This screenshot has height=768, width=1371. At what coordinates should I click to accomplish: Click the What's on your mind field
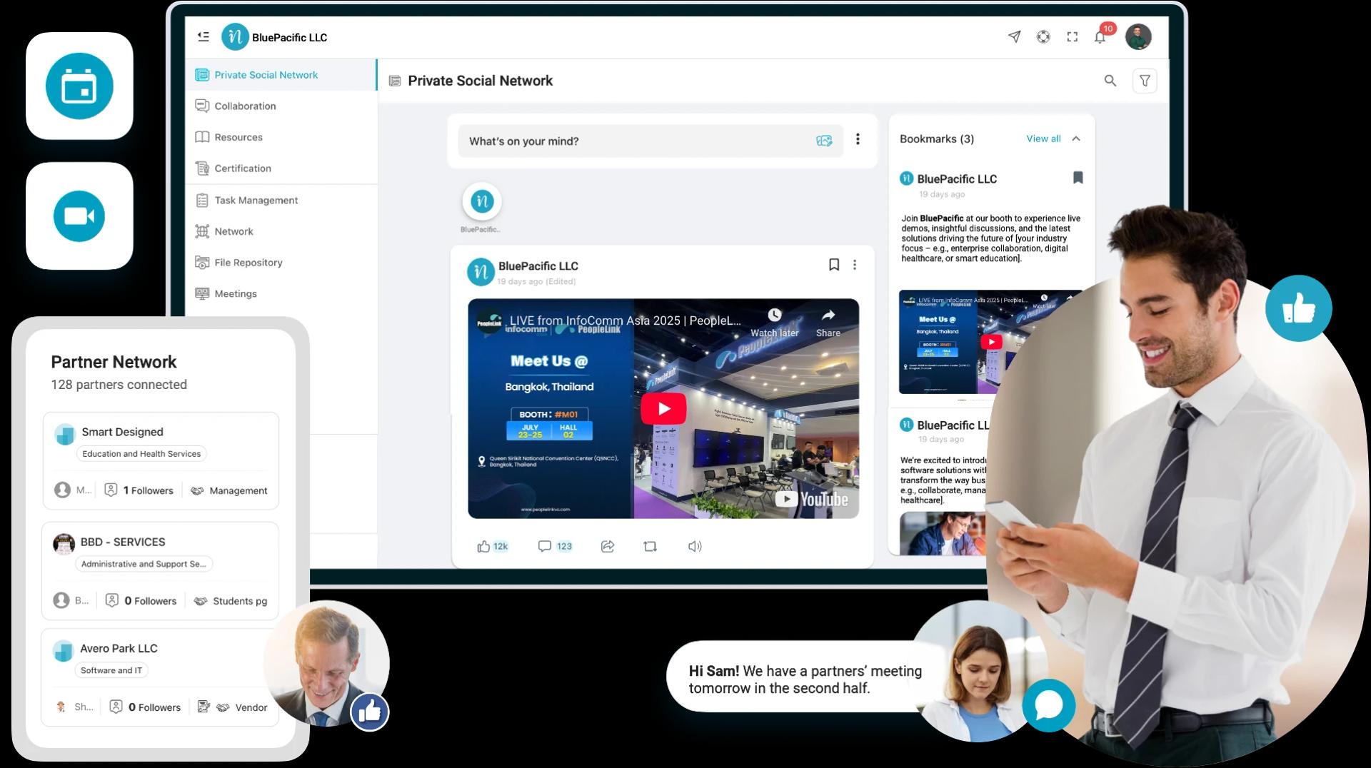tap(628, 141)
